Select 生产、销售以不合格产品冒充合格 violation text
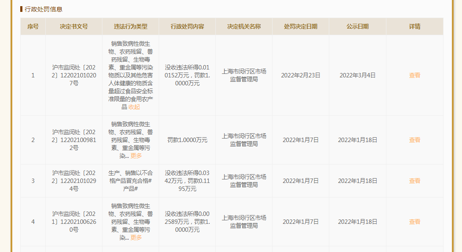 point(131,177)
